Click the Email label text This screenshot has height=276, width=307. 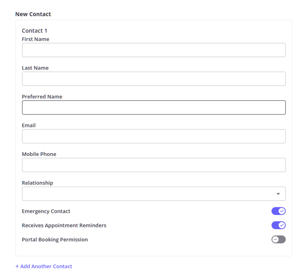point(28,125)
